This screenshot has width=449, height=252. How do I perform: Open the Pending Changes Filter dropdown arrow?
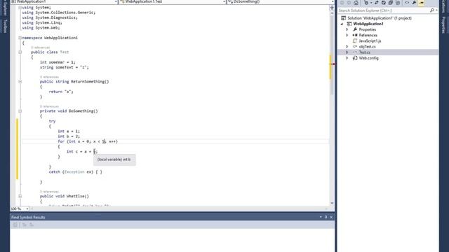pos(371,3)
